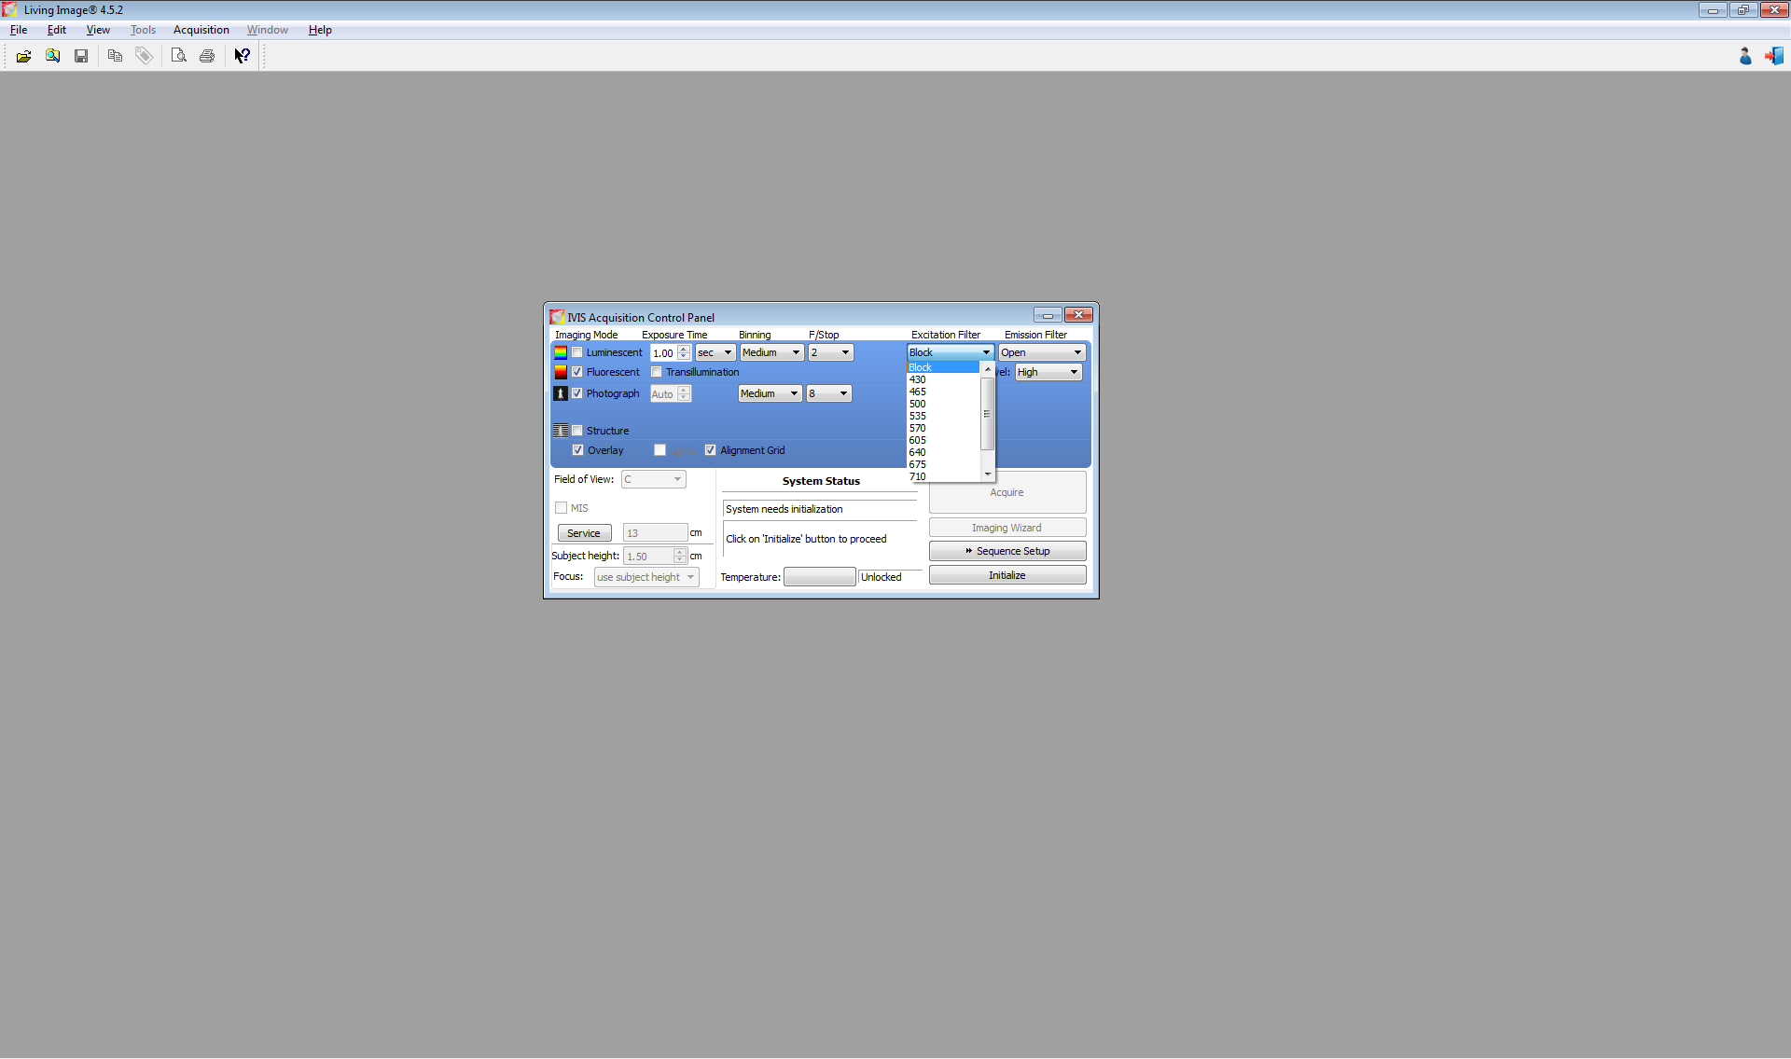Open the Browse folder magnifier icon

click(x=53, y=56)
